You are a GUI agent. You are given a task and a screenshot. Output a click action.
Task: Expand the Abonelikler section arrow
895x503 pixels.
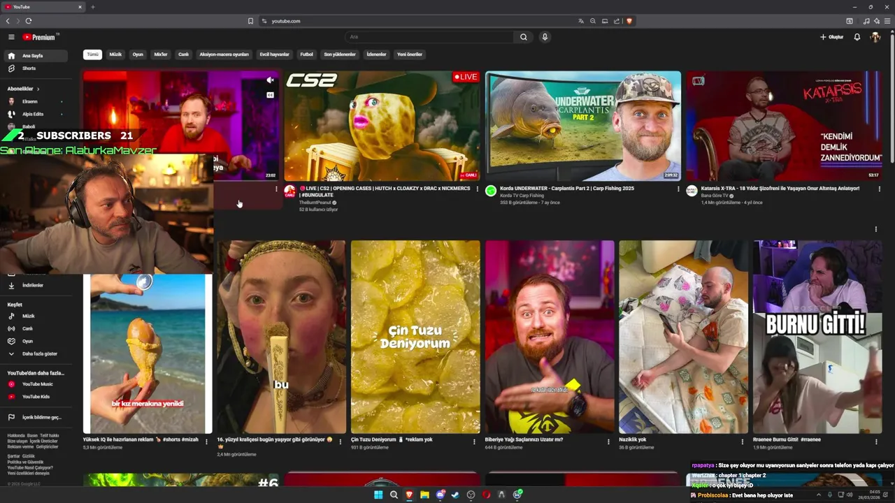pyautogui.click(x=38, y=89)
